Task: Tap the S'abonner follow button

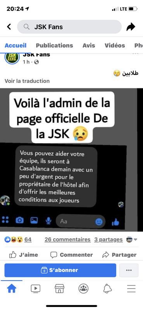Action: click(x=60, y=270)
